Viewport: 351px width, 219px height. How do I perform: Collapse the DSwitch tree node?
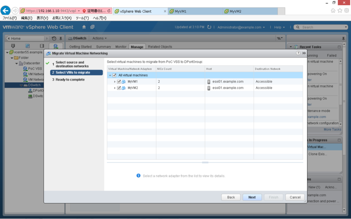pos(21,85)
